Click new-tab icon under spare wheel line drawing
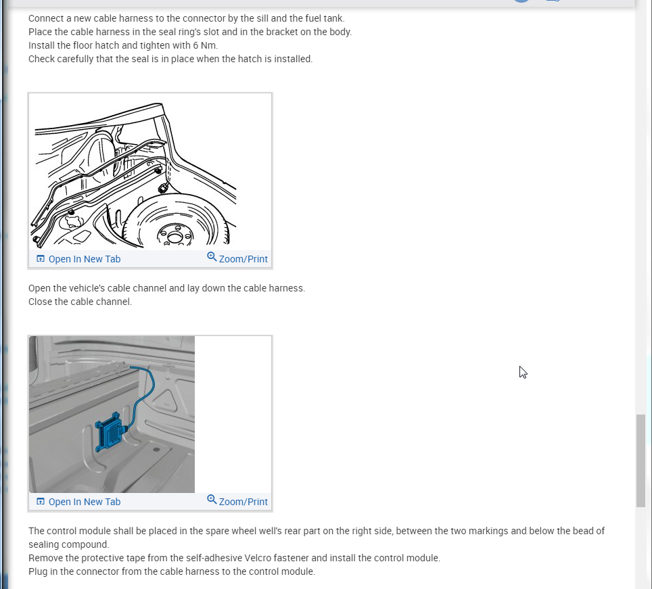The image size is (652, 589). tap(41, 258)
